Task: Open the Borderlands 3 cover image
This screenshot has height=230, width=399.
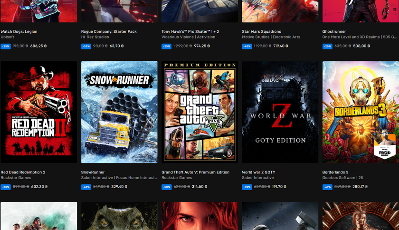Action: click(x=361, y=112)
